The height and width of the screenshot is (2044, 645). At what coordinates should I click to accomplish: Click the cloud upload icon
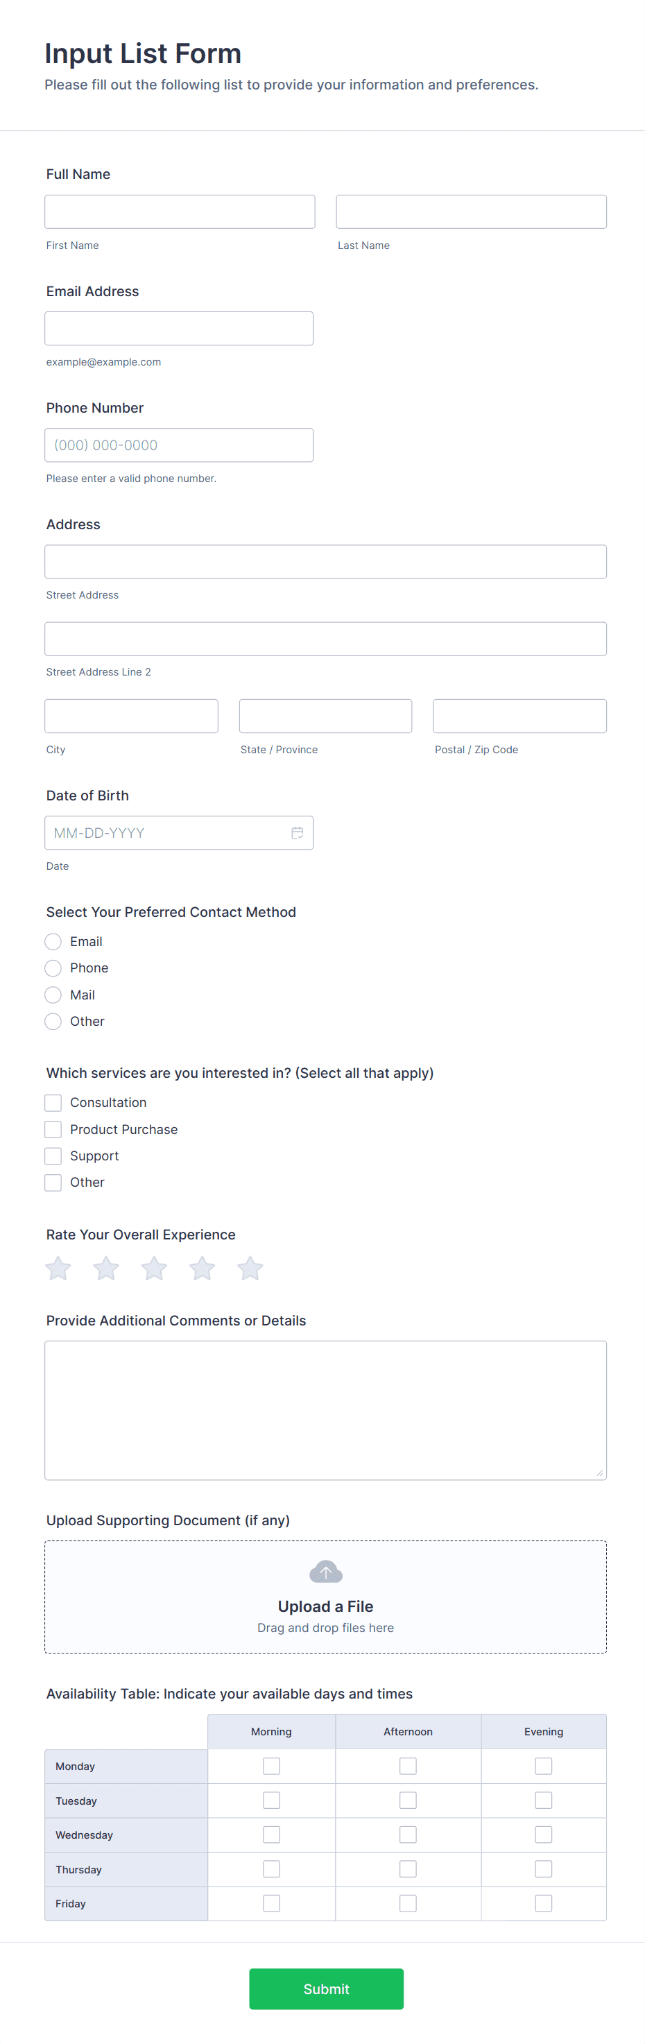[325, 1571]
